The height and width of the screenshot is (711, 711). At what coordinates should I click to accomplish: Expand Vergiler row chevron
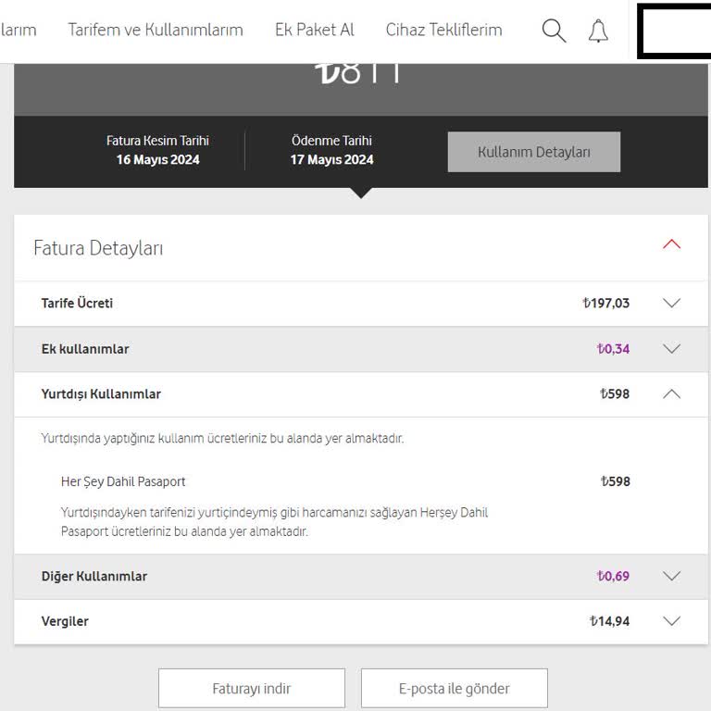tap(671, 621)
